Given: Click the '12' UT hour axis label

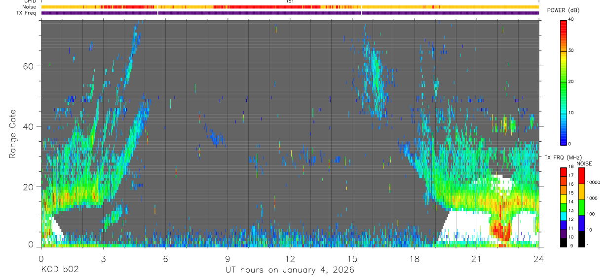Looking at the screenshot, I should pyautogui.click(x=290, y=259).
